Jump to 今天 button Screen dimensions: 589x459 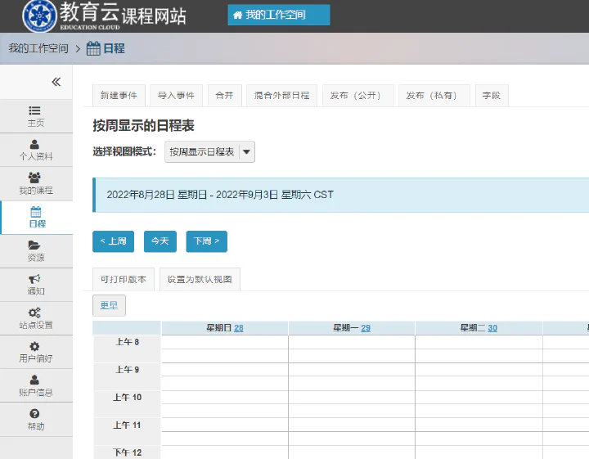point(160,241)
